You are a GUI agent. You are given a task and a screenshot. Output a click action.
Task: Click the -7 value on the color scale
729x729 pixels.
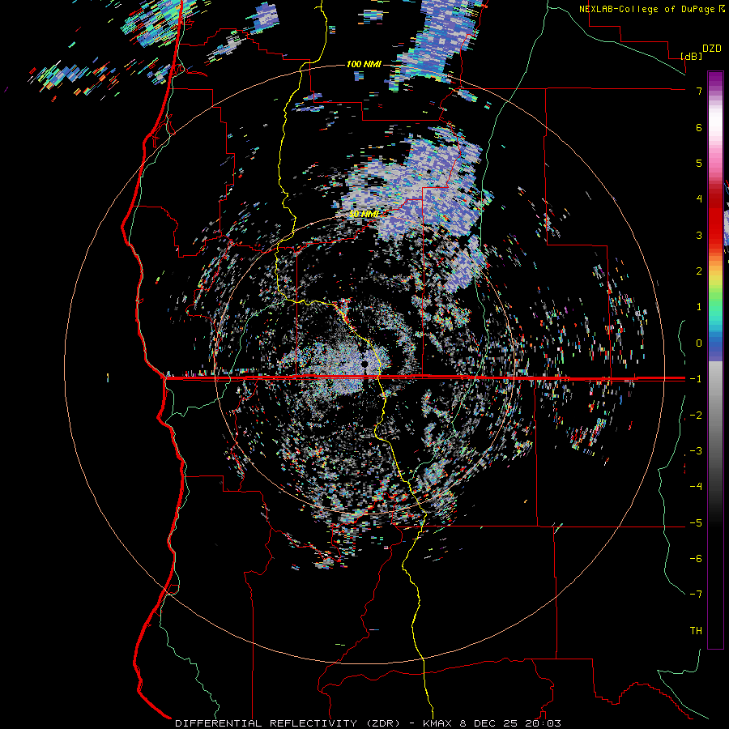point(696,595)
